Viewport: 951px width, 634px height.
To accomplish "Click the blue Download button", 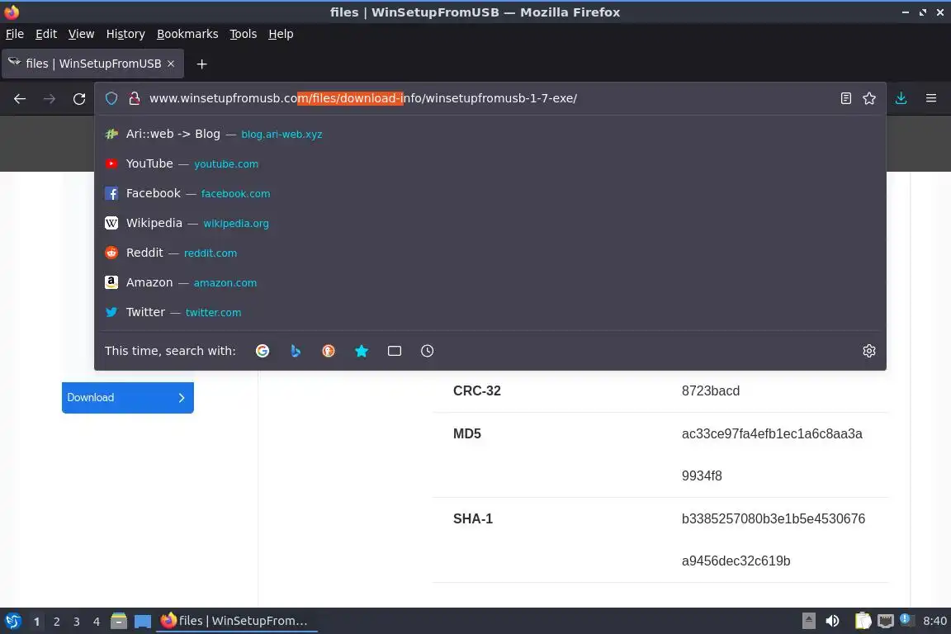I will tap(127, 397).
